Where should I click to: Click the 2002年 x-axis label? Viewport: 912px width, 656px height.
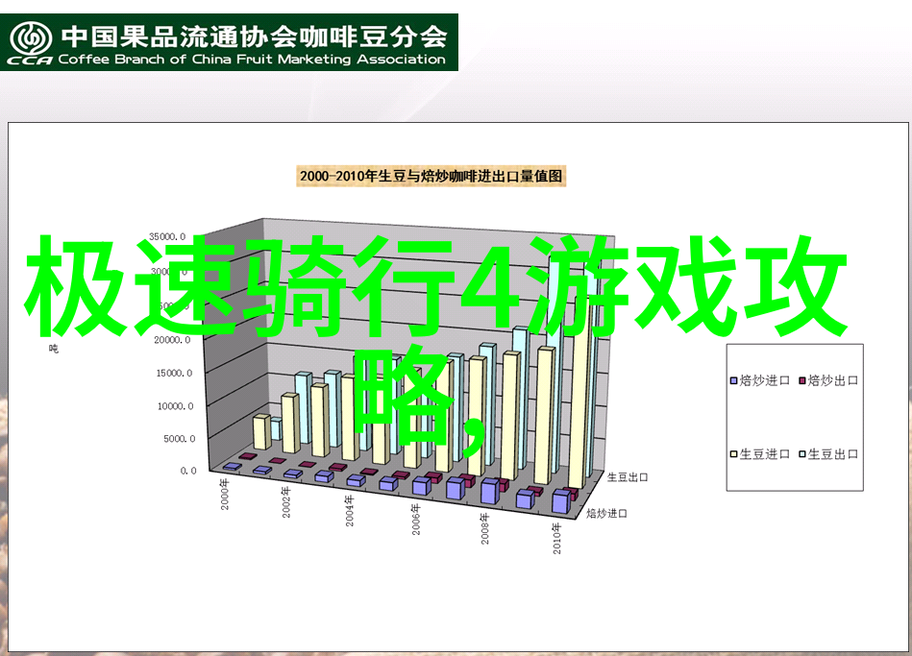(286, 502)
